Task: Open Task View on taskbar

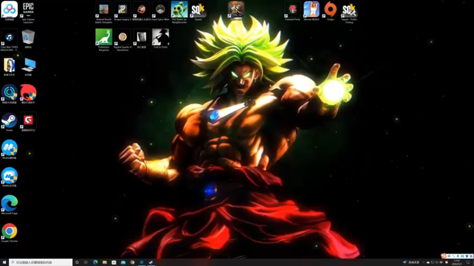Action: tap(86, 262)
